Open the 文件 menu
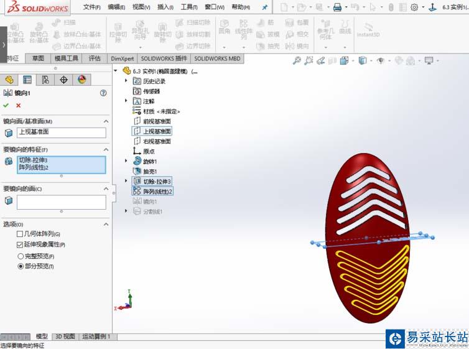This screenshot has width=469, height=349. (x=92, y=7)
